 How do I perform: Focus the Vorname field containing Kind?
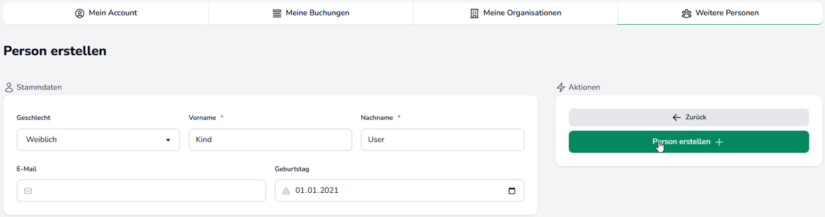(270, 140)
